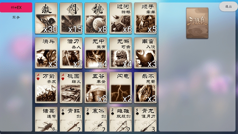The height and width of the screenshot is (134, 238).
Task: Pick the 诸葛连弩 crossbow card
Action: 46,119
